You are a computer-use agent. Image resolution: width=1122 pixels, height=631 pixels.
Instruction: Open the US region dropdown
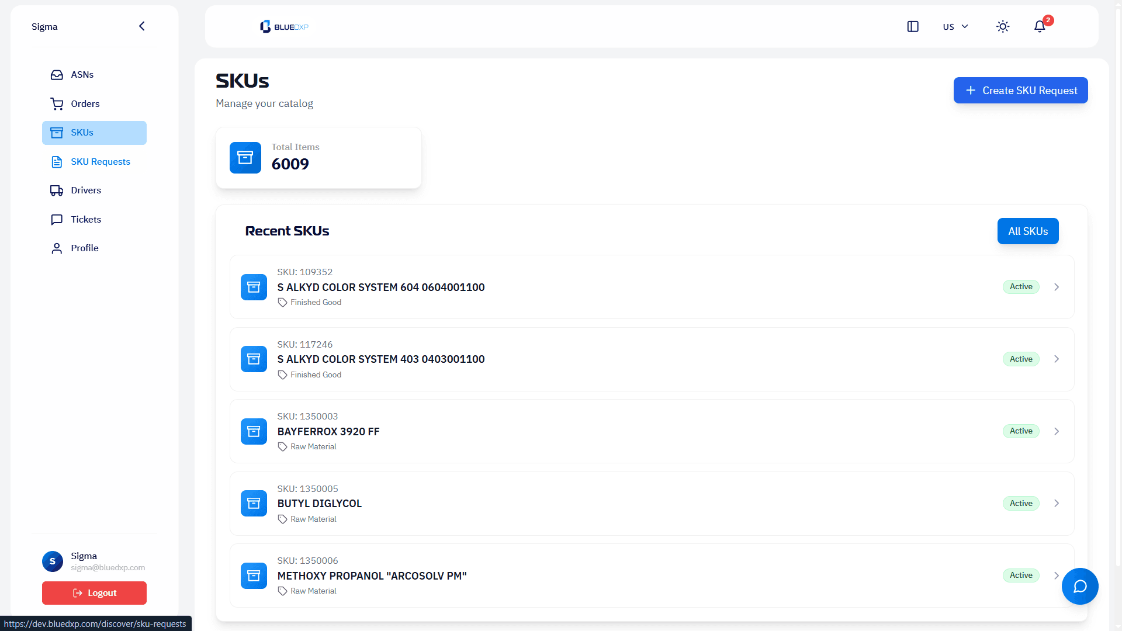[x=955, y=26]
